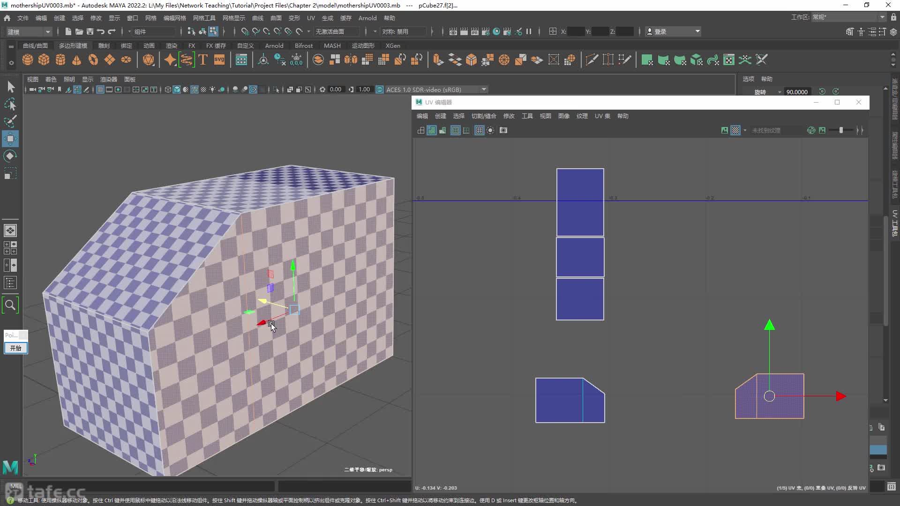
Task: Click the multi-cut knife shelf icon
Action: tap(592, 60)
